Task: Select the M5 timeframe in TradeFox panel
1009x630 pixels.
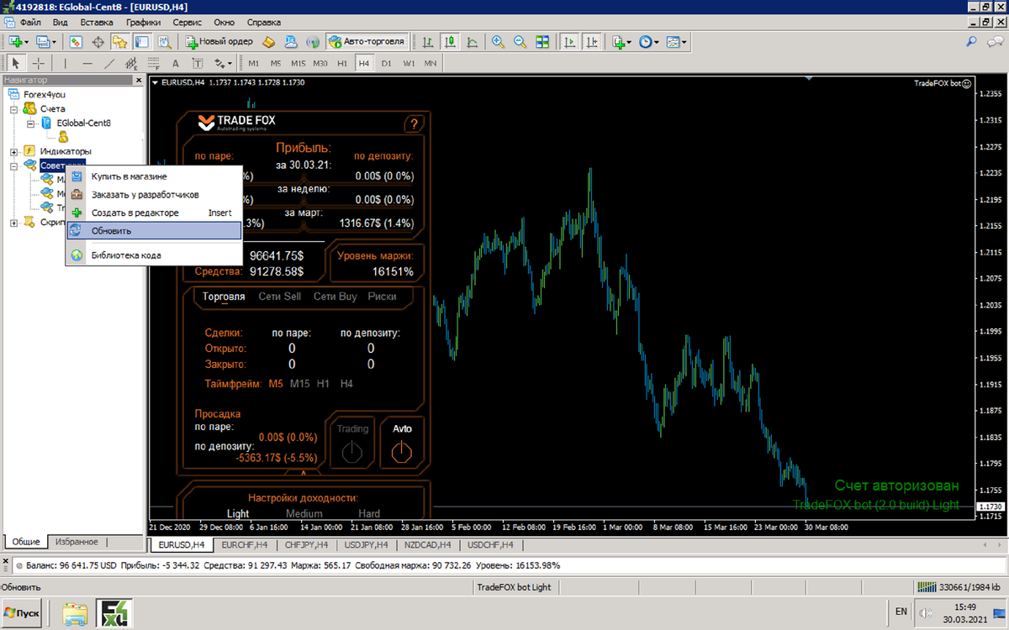Action: (276, 384)
